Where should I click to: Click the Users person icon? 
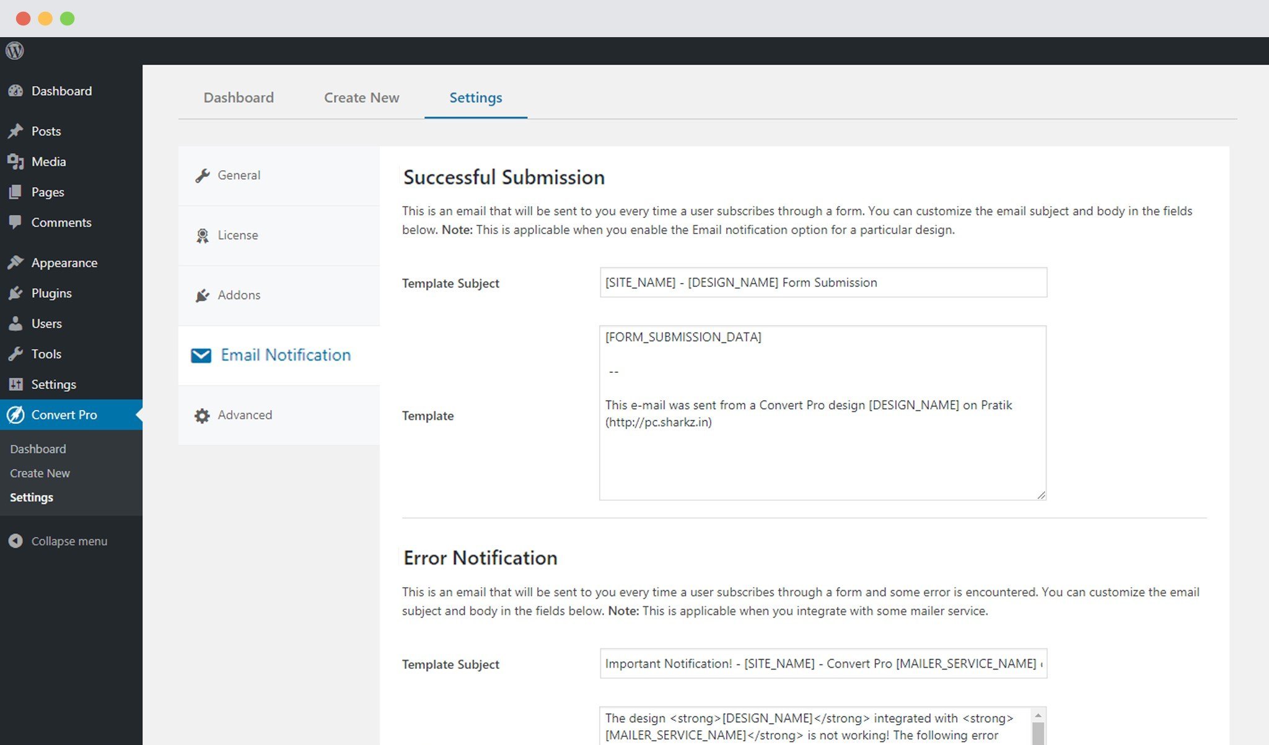tap(15, 323)
